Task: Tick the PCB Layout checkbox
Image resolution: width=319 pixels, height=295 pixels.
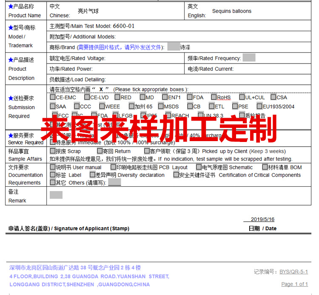Action: click(x=113, y=167)
